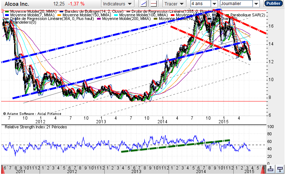Click the '4 ans' period input field
Screen dimensions: 286x176
point(201,4)
